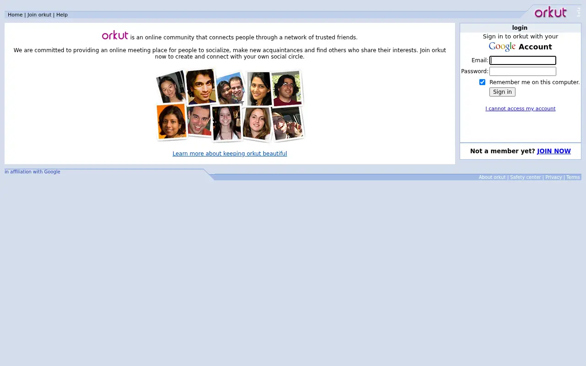Screen dimensions: 586x366
Task: Open the Join orkut navigation link
Action: coord(39,15)
